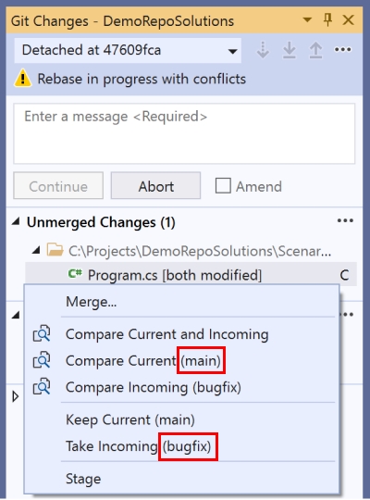Collapse the C:\Projects\DemoRepoSolutions folder node

[x=36, y=250]
